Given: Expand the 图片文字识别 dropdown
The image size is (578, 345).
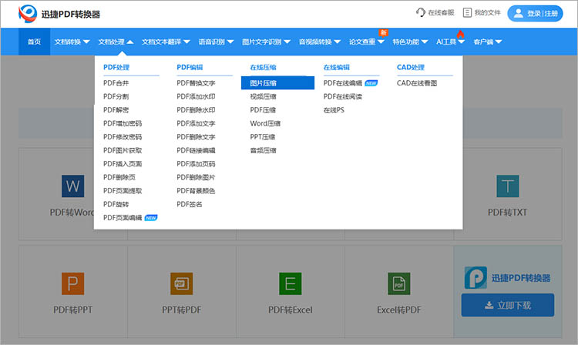Looking at the screenshot, I should click(266, 42).
